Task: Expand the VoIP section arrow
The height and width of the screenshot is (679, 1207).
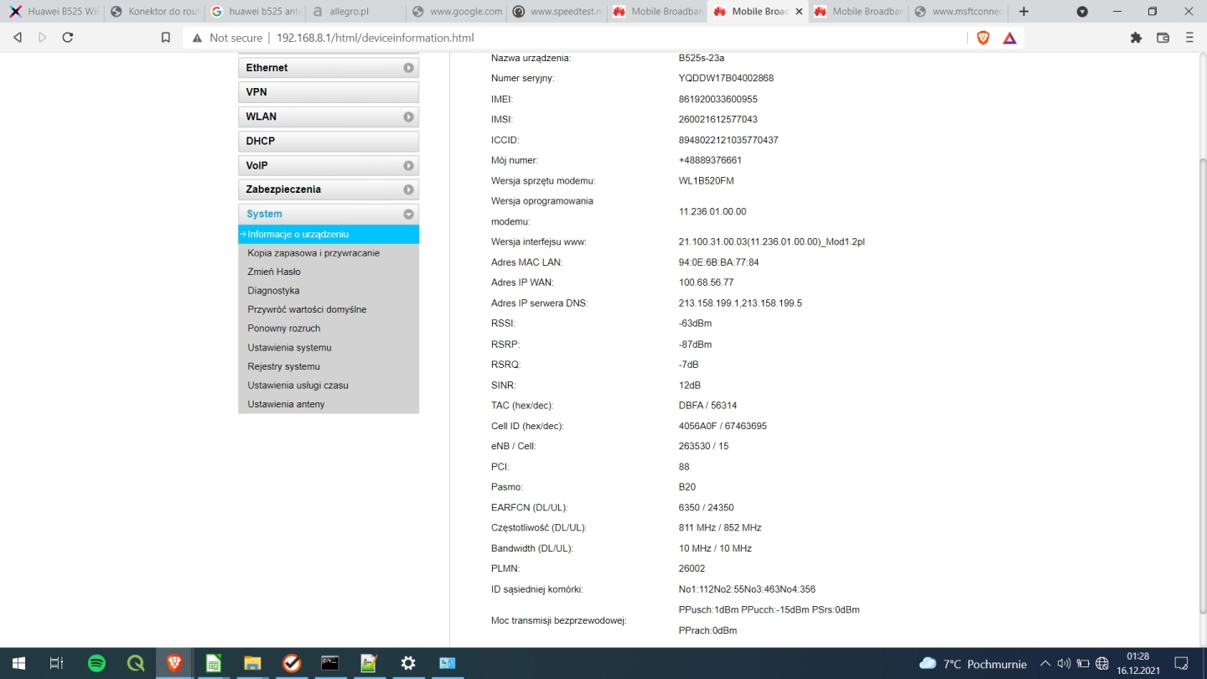Action: [408, 166]
